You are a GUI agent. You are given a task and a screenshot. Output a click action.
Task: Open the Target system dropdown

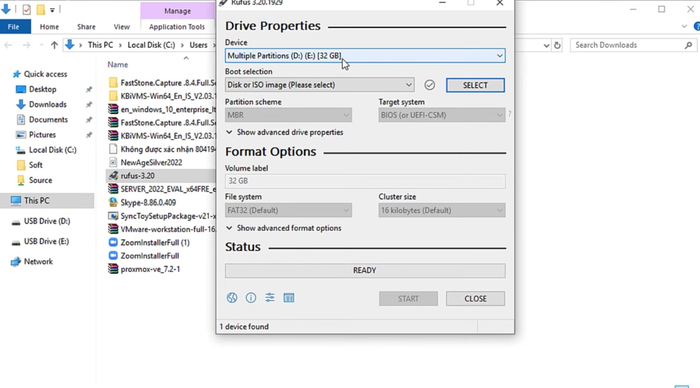coord(442,115)
